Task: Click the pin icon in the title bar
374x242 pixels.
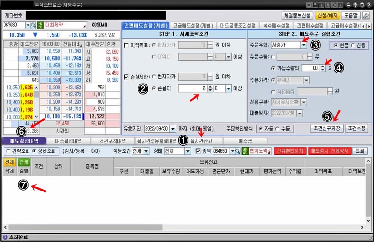Action: [315, 5]
